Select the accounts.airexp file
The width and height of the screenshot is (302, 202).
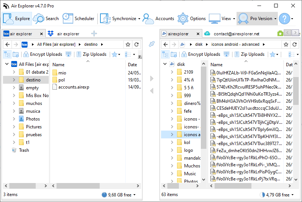coord(74,87)
